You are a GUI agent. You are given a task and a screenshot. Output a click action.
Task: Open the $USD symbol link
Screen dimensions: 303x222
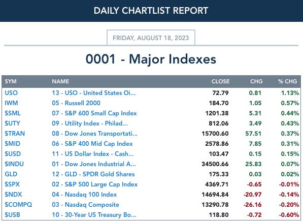point(13,154)
